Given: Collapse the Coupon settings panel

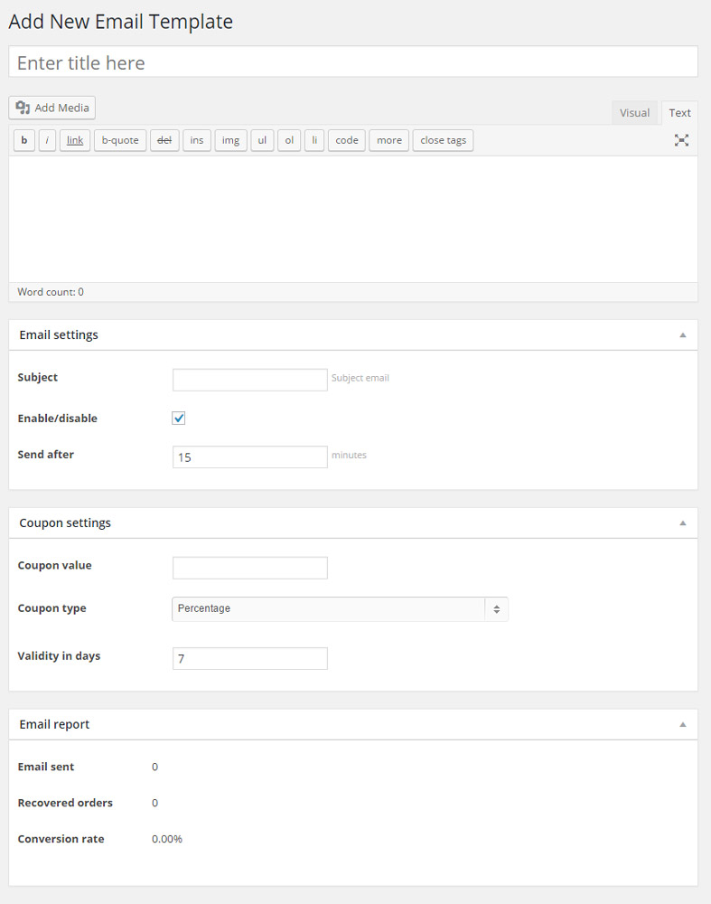Looking at the screenshot, I should 683,523.
